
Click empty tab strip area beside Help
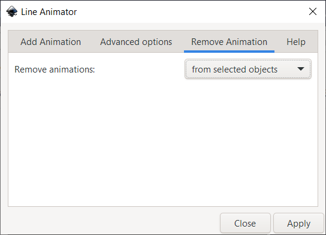[315, 41]
